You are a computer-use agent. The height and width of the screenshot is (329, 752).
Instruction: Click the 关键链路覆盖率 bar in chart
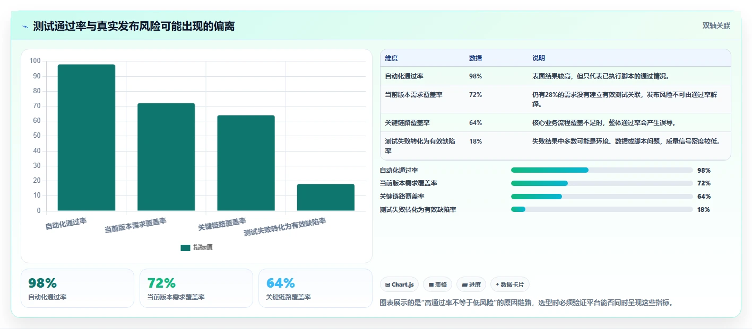[x=246, y=163]
